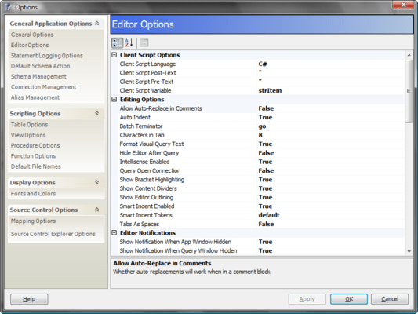Sort properties alphabetically
The width and height of the screenshot is (418, 314).
(129, 42)
